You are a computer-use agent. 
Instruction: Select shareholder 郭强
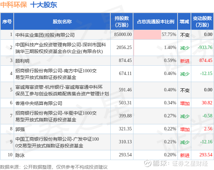[x=20, y=129]
